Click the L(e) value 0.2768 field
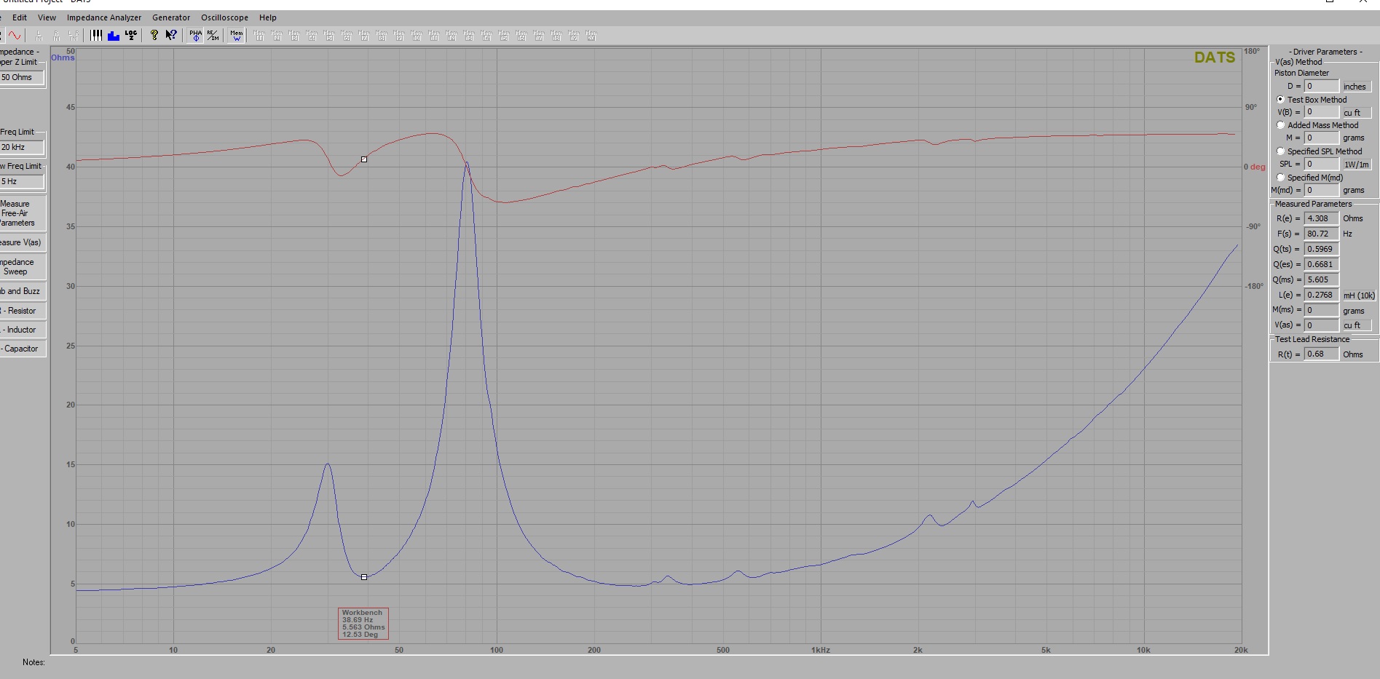Image resolution: width=1380 pixels, height=679 pixels. [x=1321, y=295]
